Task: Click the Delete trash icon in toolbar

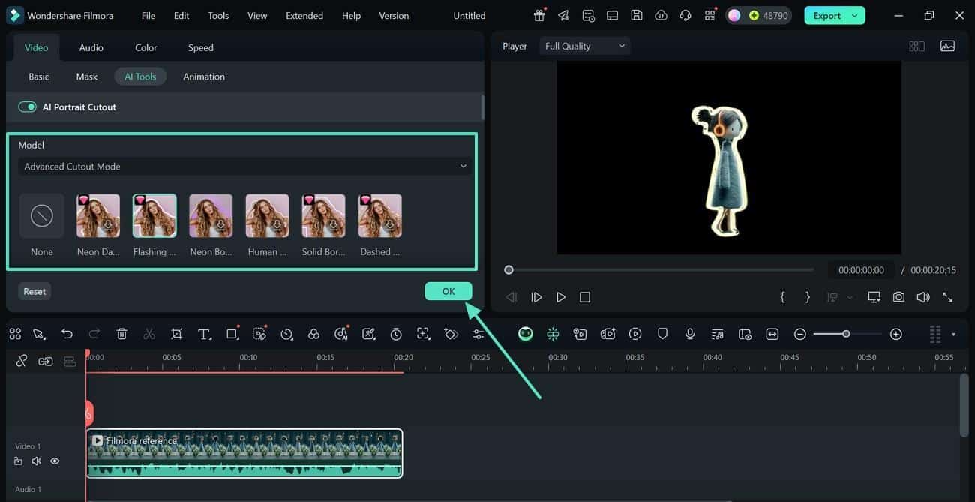Action: pyautogui.click(x=121, y=333)
